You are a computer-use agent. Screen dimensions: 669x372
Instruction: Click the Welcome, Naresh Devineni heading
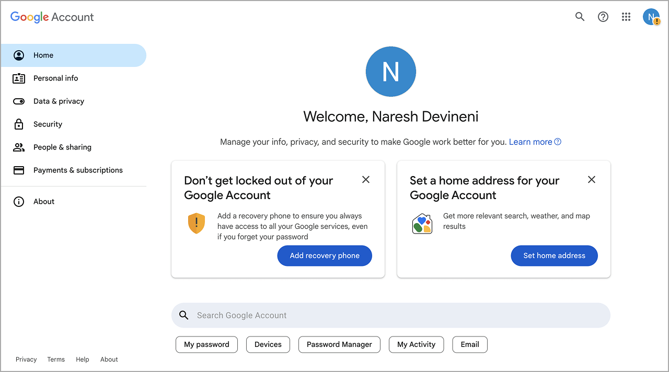[391, 117]
